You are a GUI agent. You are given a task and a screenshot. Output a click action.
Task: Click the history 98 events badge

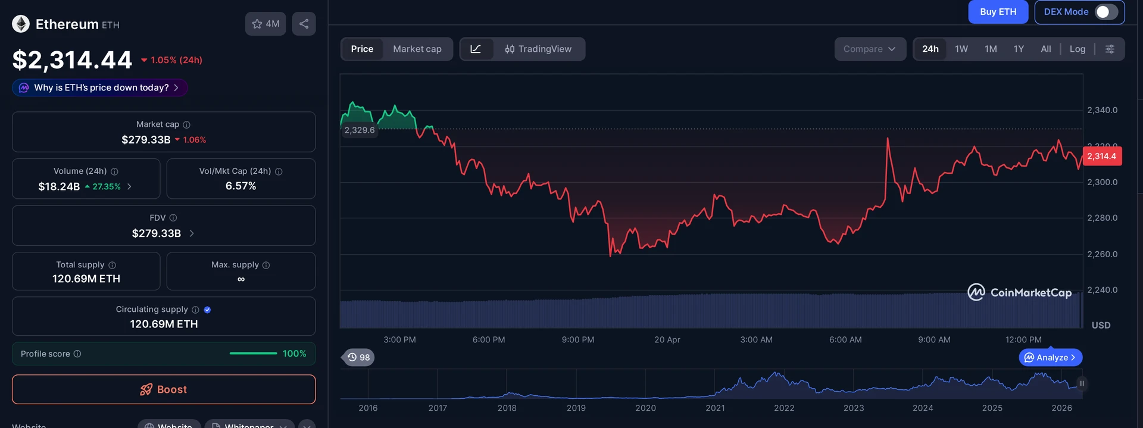[359, 357]
